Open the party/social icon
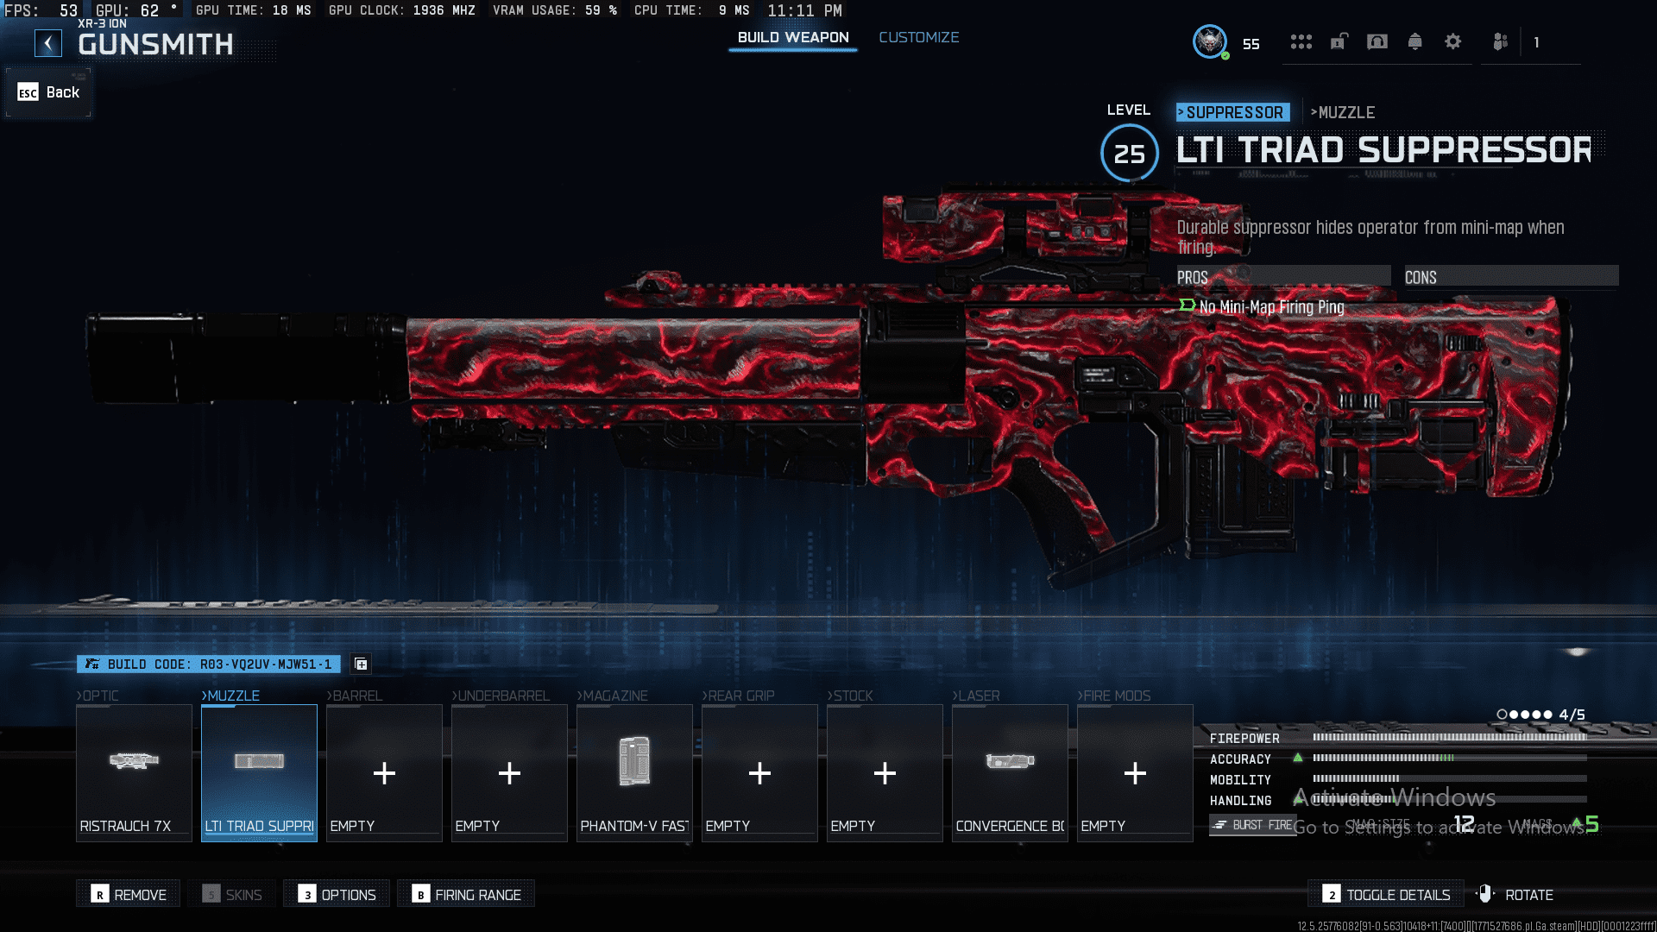Screen dimensions: 1657x932 point(1500,41)
